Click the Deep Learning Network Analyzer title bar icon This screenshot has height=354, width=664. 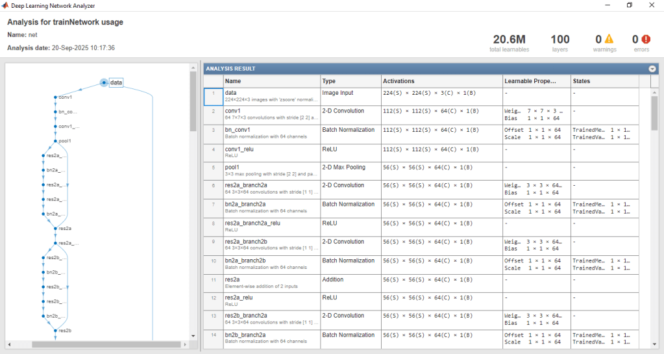click(6, 5)
